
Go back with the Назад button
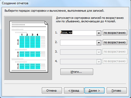(74, 91)
